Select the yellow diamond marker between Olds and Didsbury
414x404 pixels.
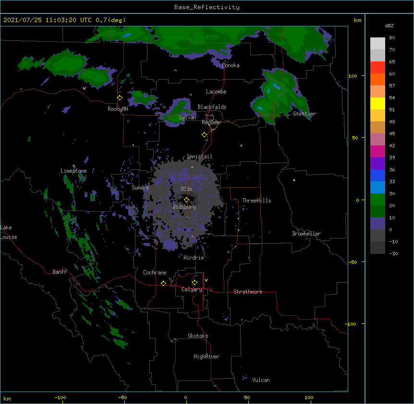point(186,200)
